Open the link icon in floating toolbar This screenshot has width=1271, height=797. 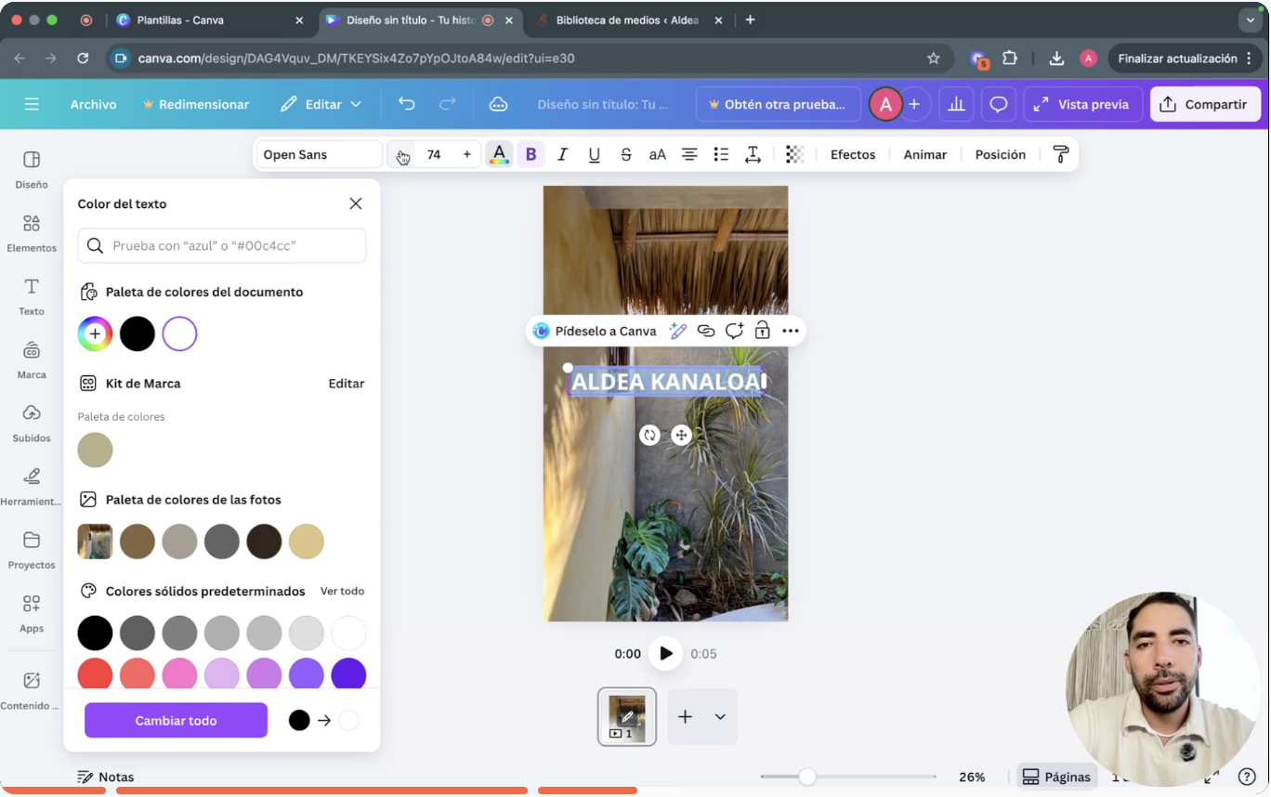706,331
